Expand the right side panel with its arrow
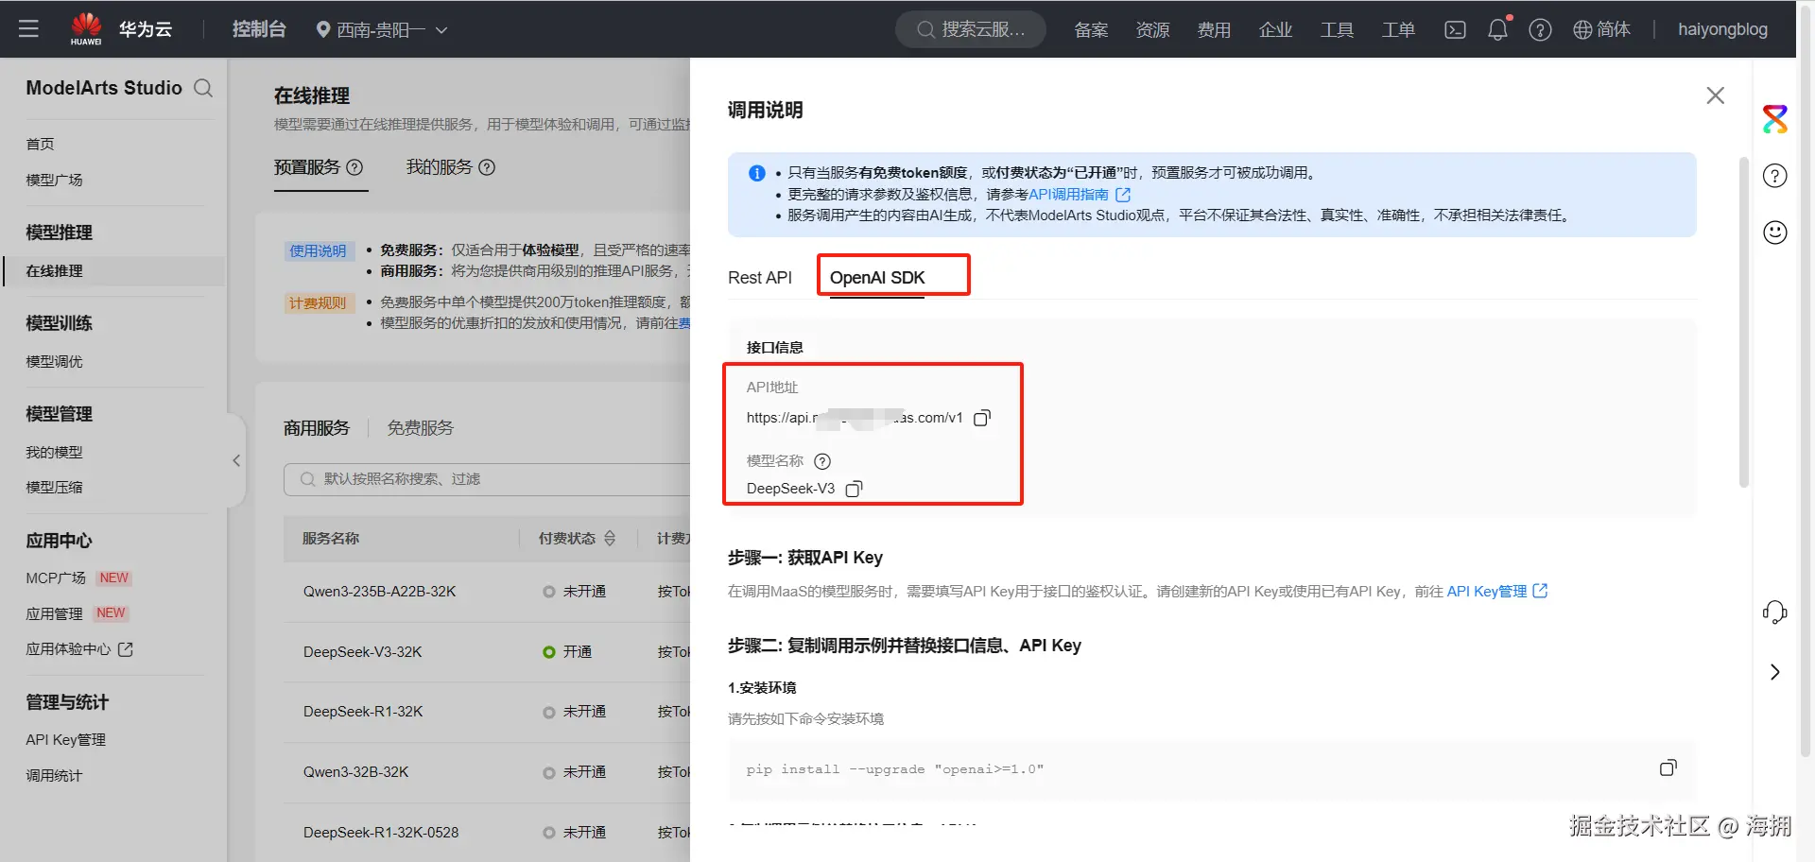The image size is (1815, 862). [1775, 672]
